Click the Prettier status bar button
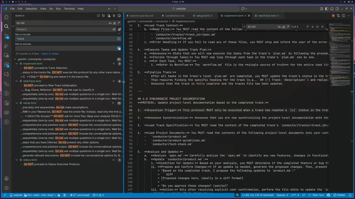 pos(339,195)
